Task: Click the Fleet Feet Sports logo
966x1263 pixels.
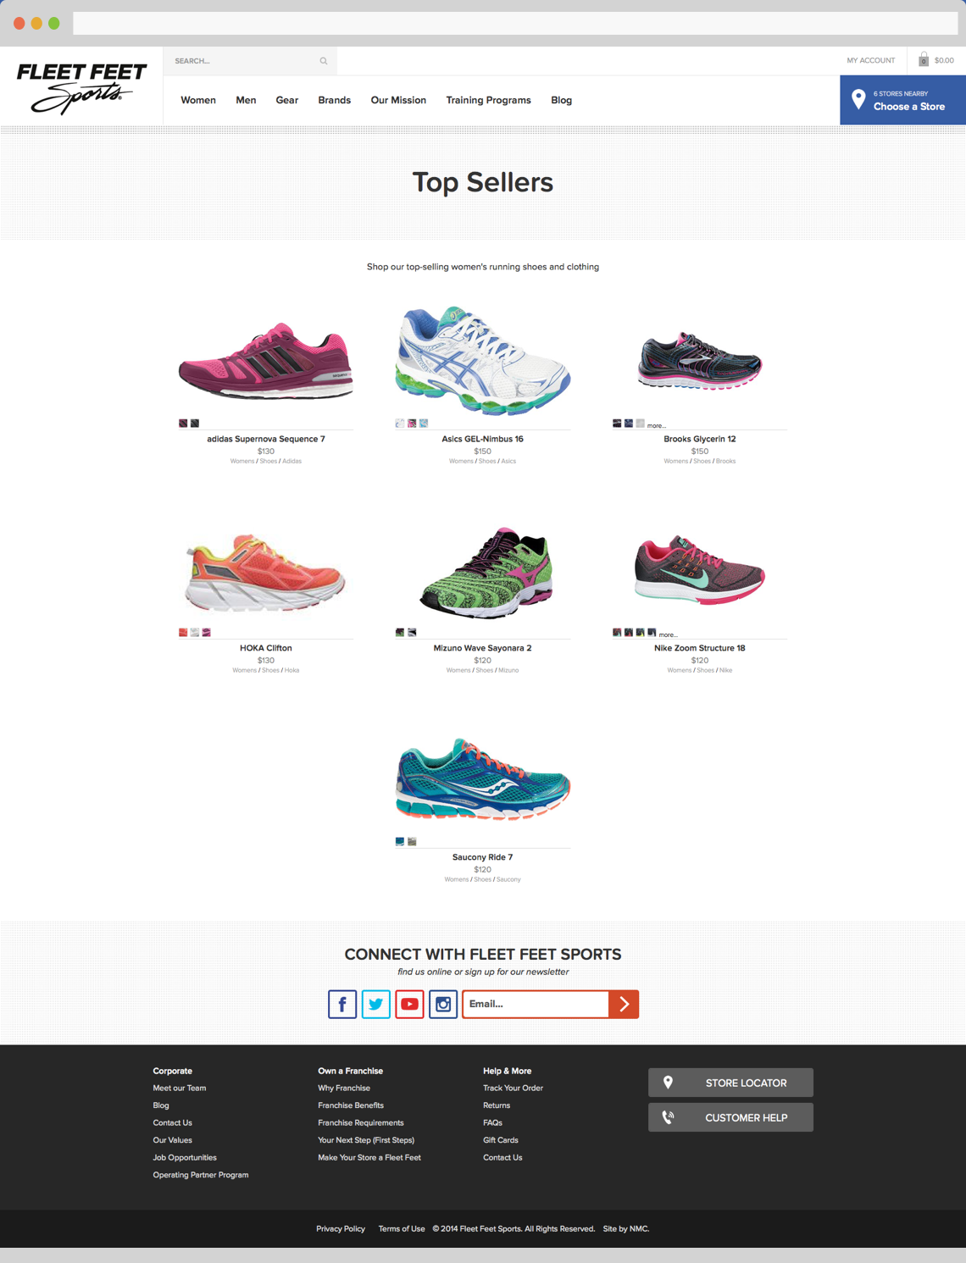Action: 81,88
